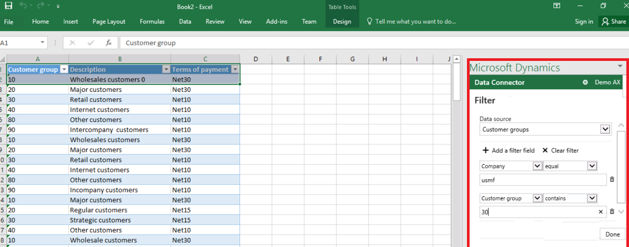Click the Undo arrow icon
The height and width of the screenshot is (247, 629).
coord(24,5)
